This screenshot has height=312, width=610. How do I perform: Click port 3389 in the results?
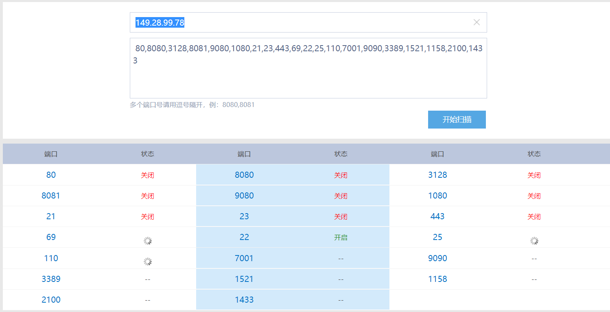tap(51, 279)
